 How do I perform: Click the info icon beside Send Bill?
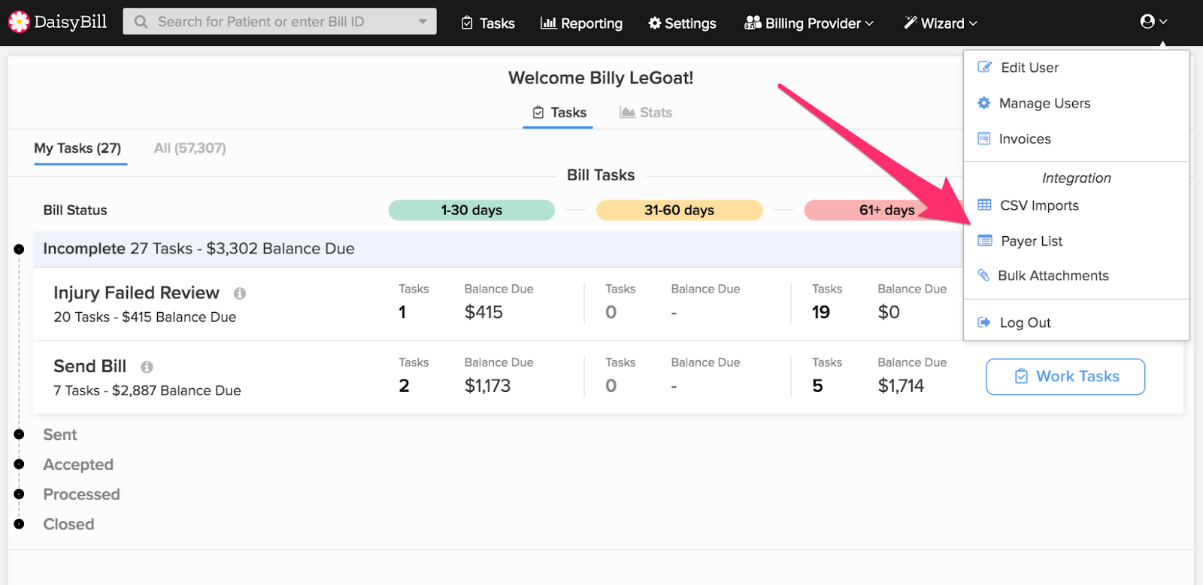pyautogui.click(x=147, y=367)
